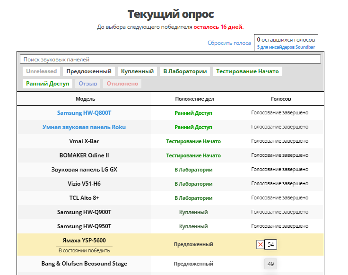Click Сбросить голоса reset link

(229, 43)
